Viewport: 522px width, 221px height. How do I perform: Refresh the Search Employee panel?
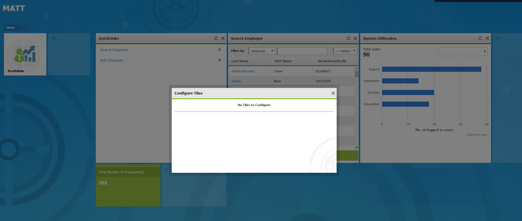pyautogui.click(x=348, y=38)
